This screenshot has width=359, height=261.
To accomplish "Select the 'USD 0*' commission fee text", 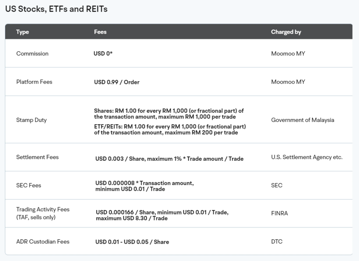I will [103, 53].
